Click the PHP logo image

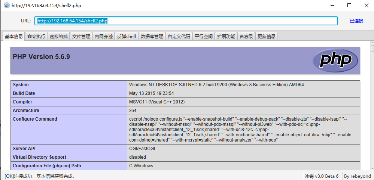pos(335,60)
